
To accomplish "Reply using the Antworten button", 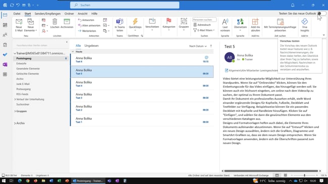I will tap(86, 20).
